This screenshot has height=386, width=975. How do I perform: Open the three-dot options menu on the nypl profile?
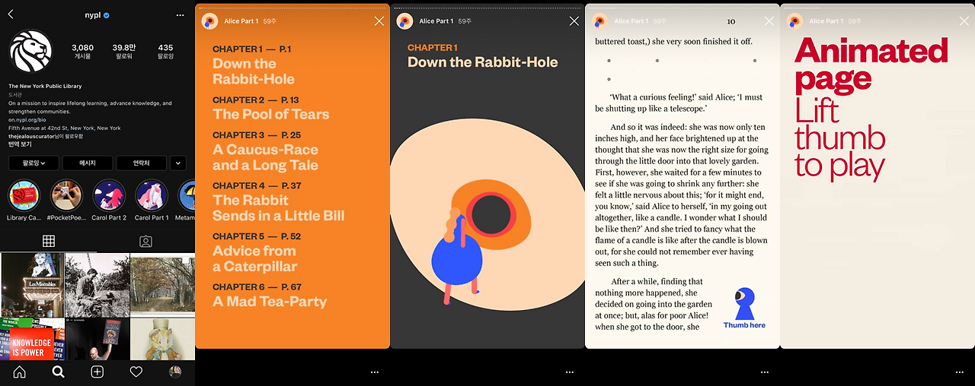pyautogui.click(x=180, y=15)
